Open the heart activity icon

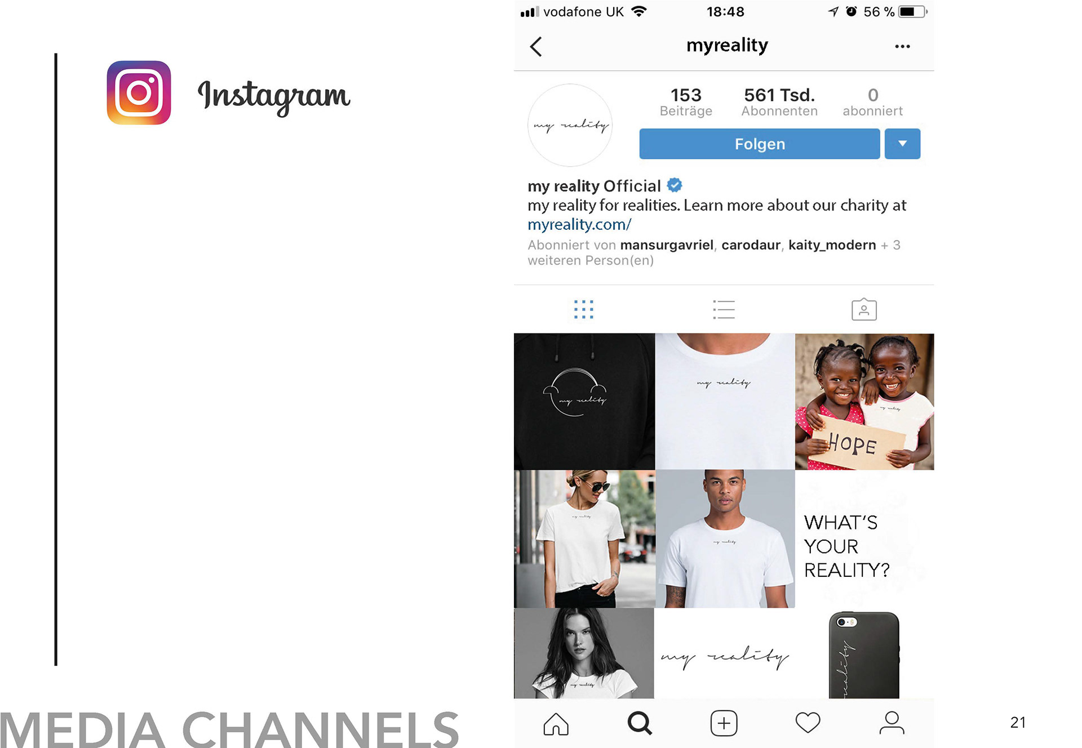point(808,723)
